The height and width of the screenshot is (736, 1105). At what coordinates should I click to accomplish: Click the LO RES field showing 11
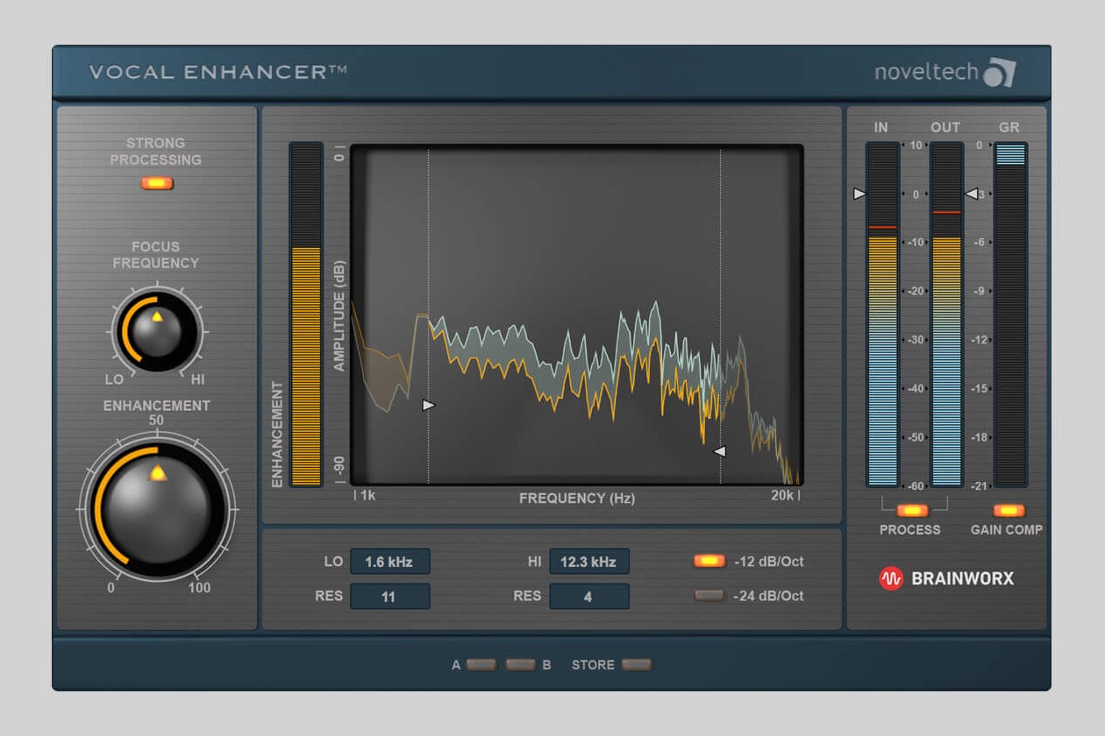[390, 597]
